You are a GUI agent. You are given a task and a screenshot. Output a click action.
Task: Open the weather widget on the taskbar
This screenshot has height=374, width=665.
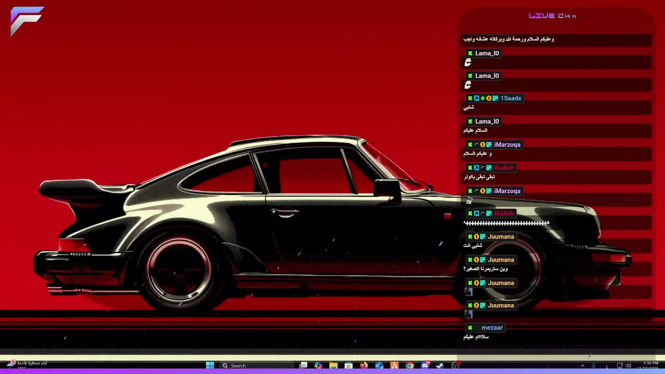(27, 365)
